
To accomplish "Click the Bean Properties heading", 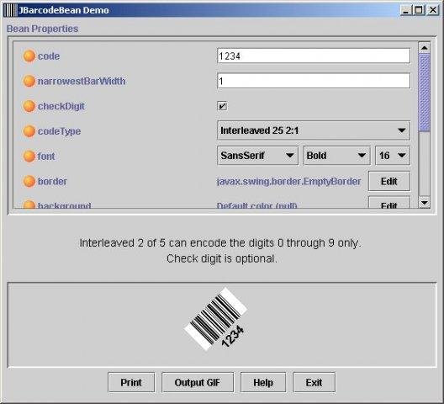I will [x=43, y=29].
